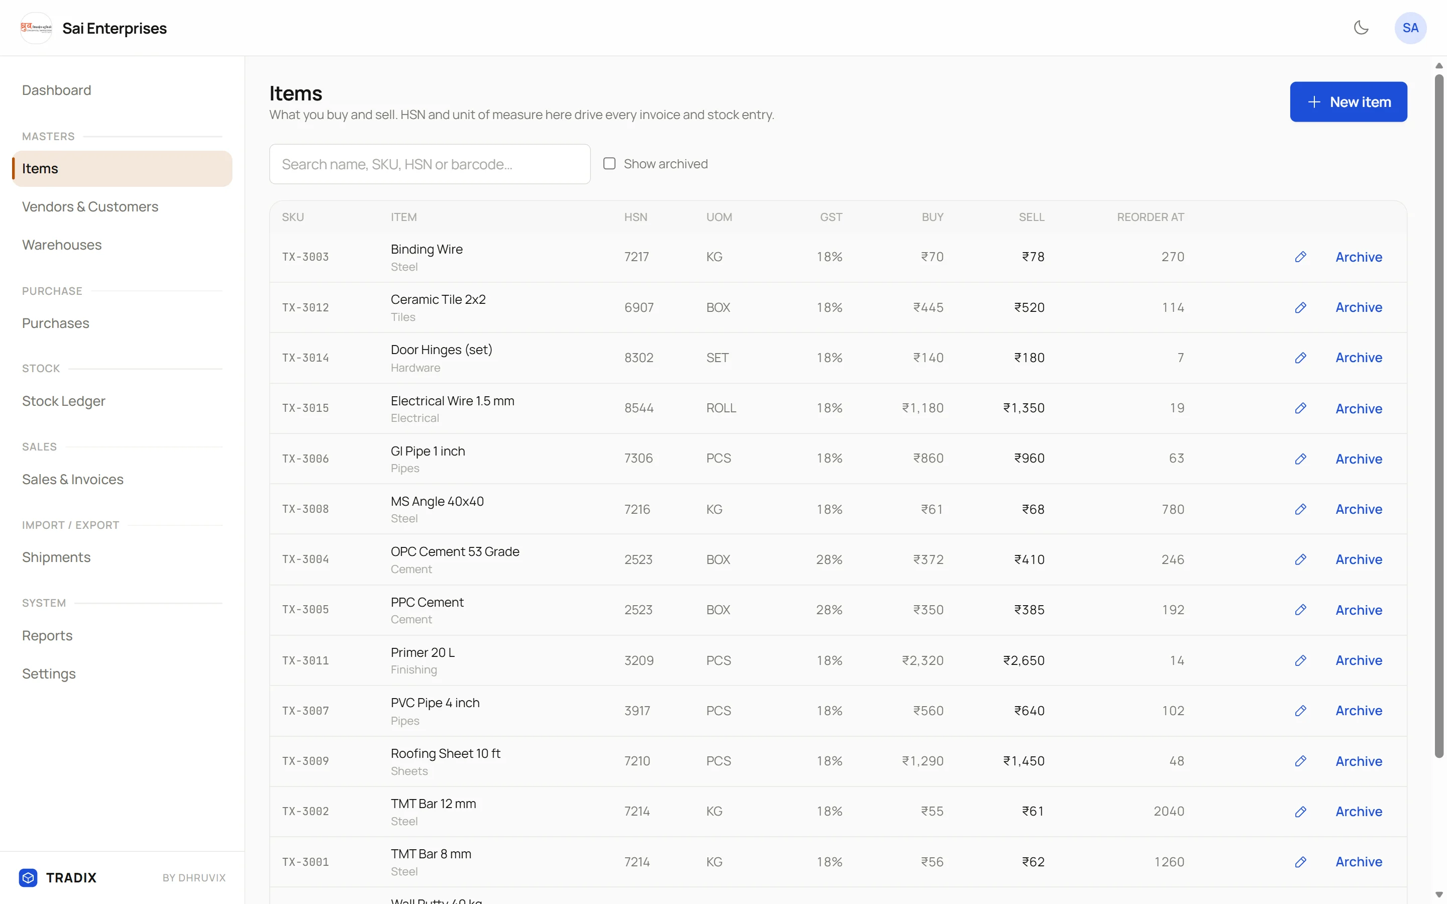The image size is (1447, 904).
Task: Enable the Show archived checkbox
Action: [609, 164]
